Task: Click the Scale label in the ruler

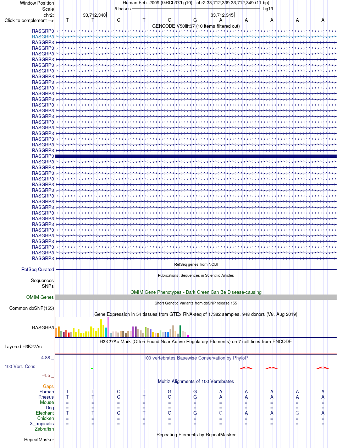Action: 48,9
